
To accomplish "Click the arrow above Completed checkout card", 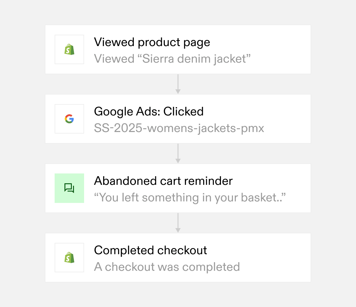I will (x=178, y=223).
